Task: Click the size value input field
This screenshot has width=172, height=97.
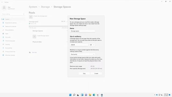Action: point(79,45)
